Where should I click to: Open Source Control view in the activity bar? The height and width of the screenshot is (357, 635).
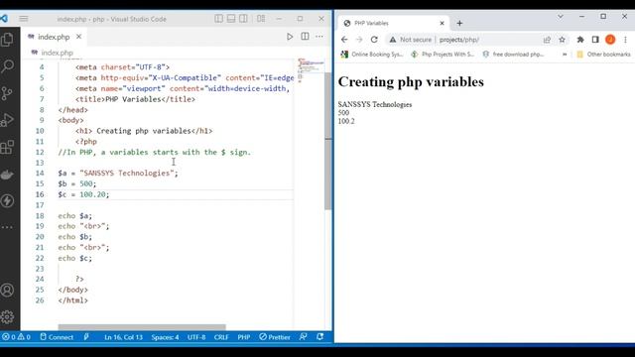pyautogui.click(x=7, y=93)
